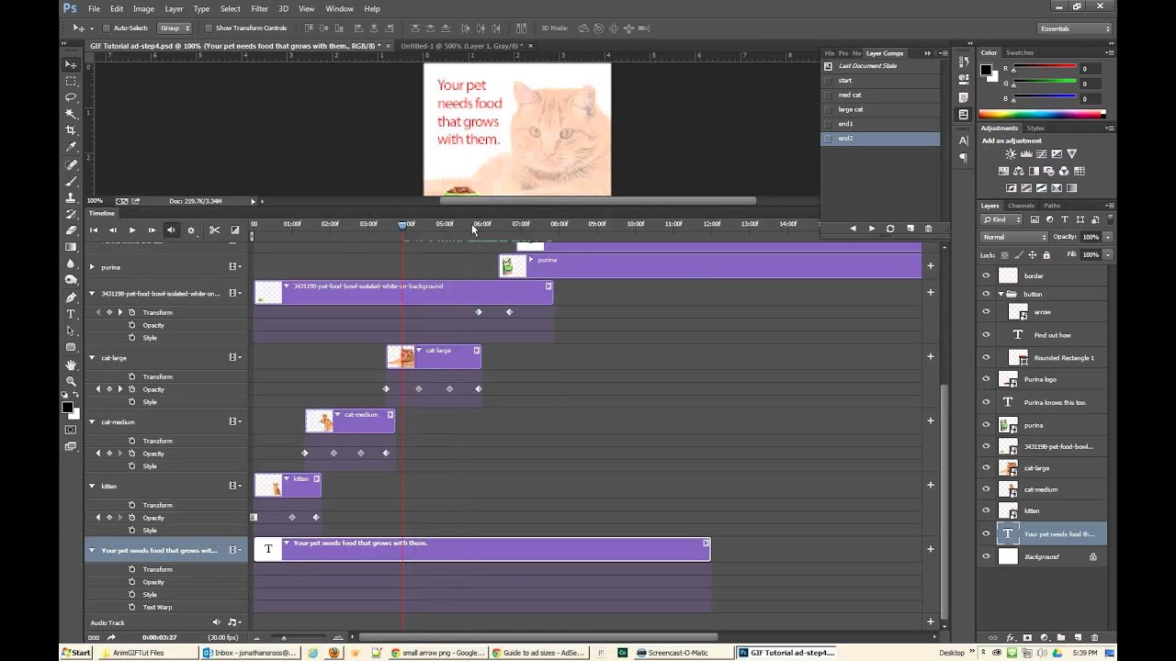Go to first frame of timeline
The width and height of the screenshot is (1176, 661).
(x=94, y=230)
